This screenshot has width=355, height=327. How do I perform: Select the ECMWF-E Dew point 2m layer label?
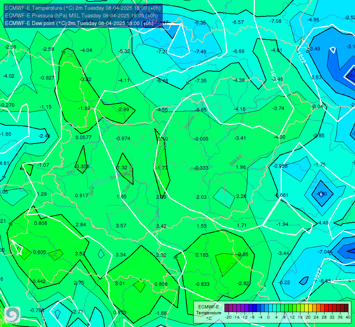coord(79,23)
